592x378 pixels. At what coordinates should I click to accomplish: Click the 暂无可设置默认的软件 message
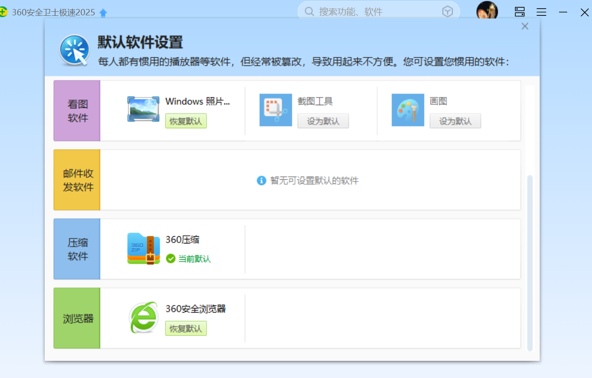click(x=314, y=181)
